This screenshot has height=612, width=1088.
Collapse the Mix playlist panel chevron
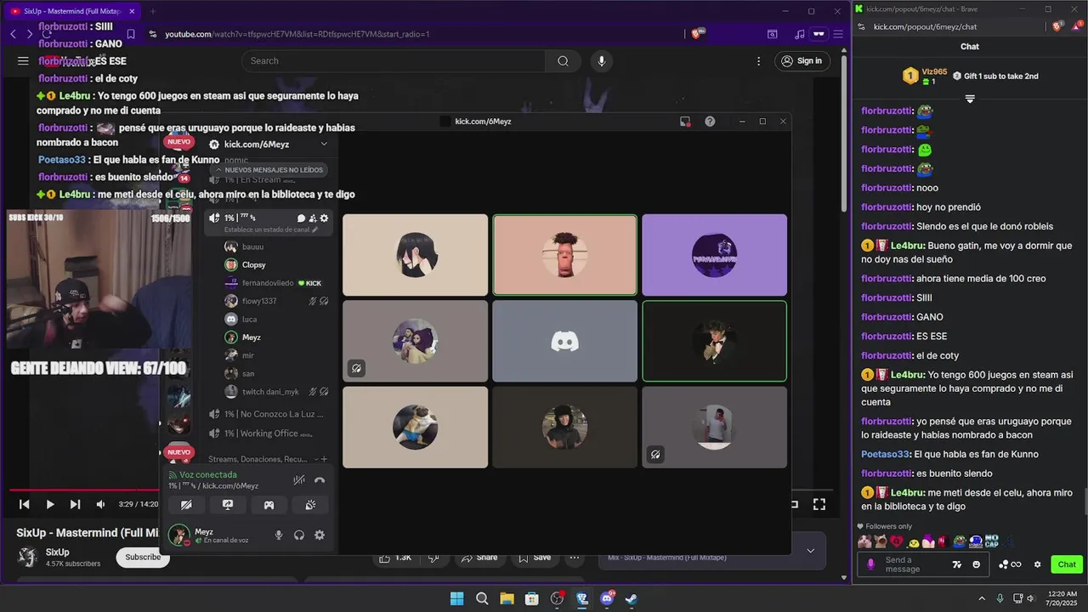point(810,551)
